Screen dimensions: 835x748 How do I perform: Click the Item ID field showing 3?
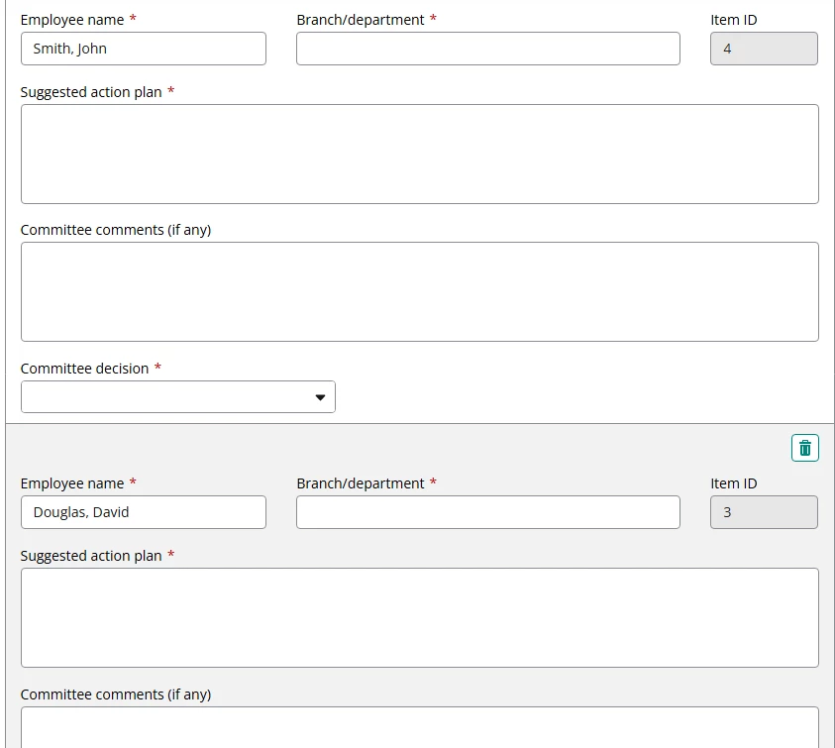pos(764,512)
